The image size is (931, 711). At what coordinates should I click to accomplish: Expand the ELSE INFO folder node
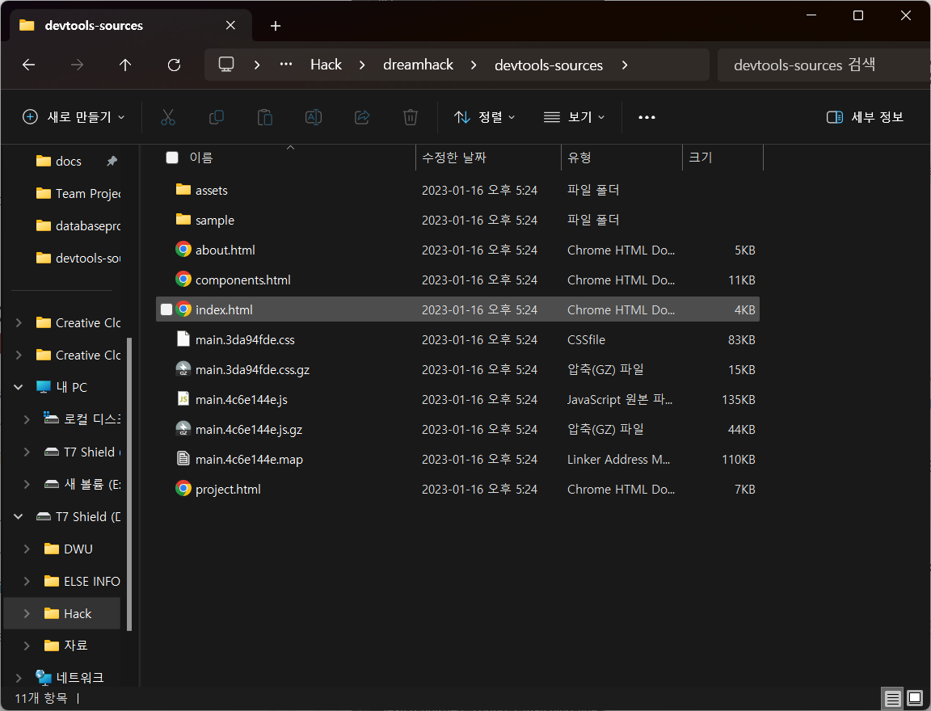pos(27,581)
